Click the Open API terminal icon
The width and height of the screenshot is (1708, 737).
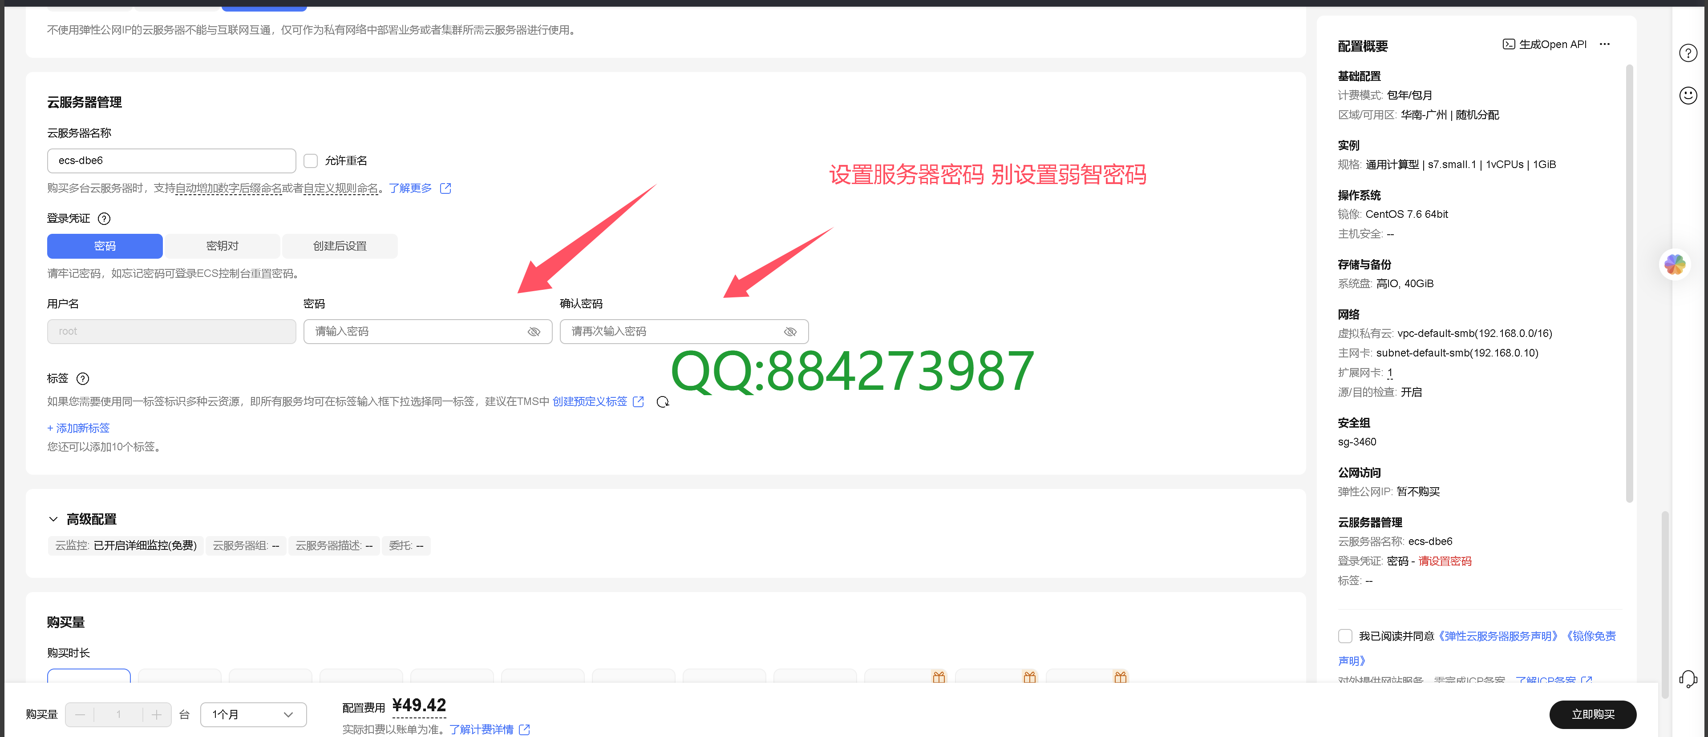pyautogui.click(x=1509, y=44)
